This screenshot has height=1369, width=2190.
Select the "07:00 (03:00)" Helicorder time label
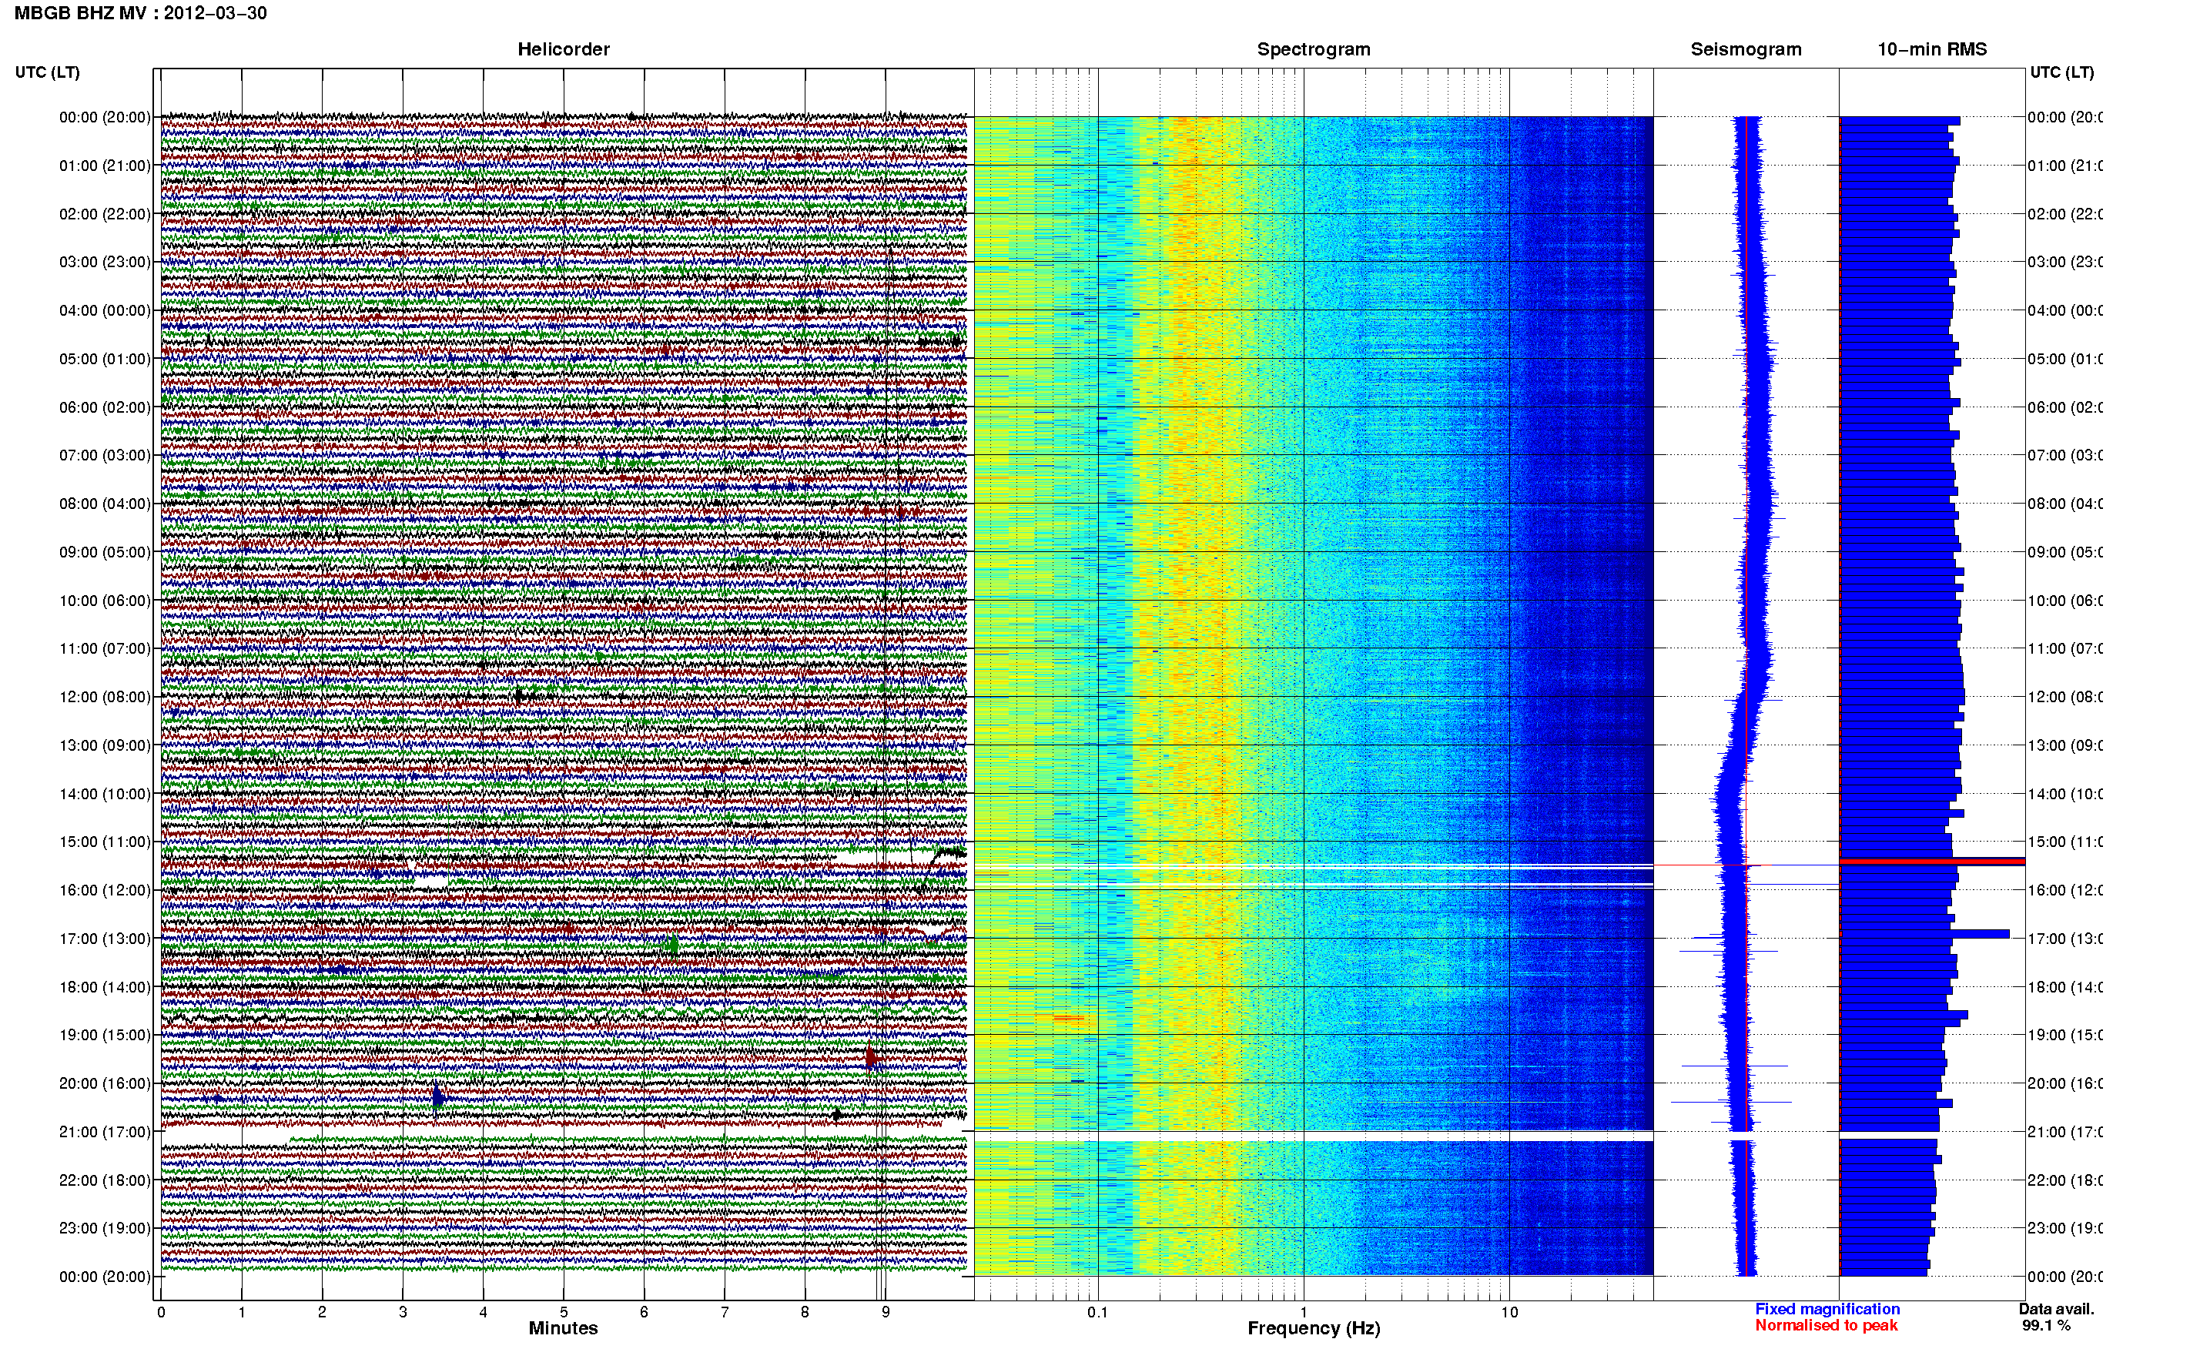105,455
